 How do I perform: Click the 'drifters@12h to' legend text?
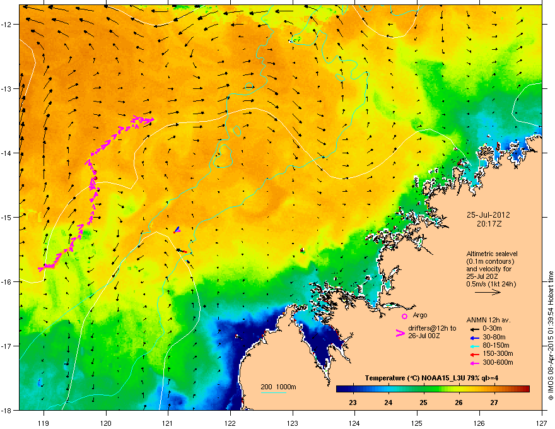(x=432, y=329)
